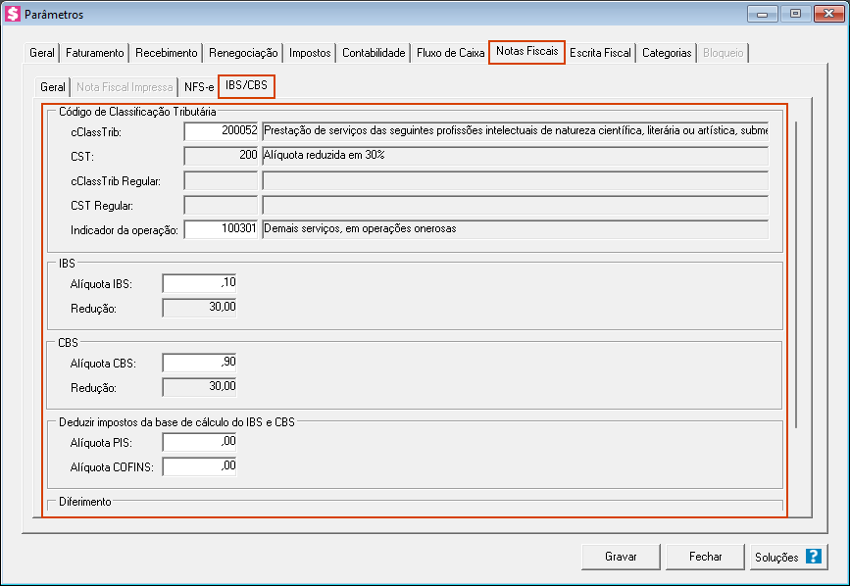Image resolution: width=850 pixels, height=586 pixels.
Task: Select the Alíquota COFINS field
Action: point(199,466)
